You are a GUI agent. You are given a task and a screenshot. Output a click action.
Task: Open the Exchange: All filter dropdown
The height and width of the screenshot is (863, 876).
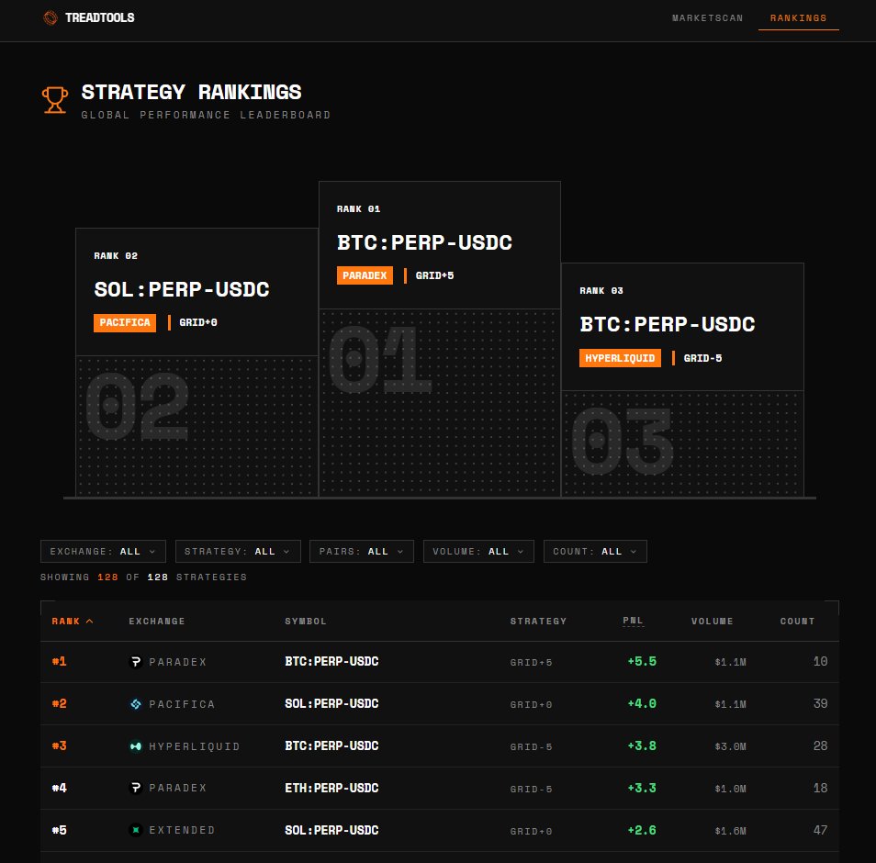[x=103, y=552]
